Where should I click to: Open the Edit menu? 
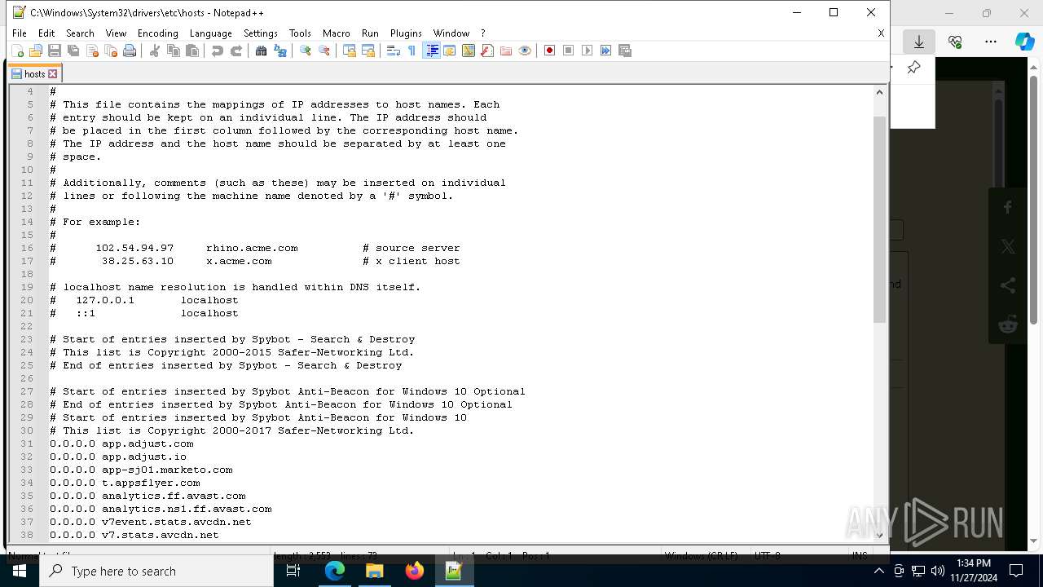coord(46,33)
